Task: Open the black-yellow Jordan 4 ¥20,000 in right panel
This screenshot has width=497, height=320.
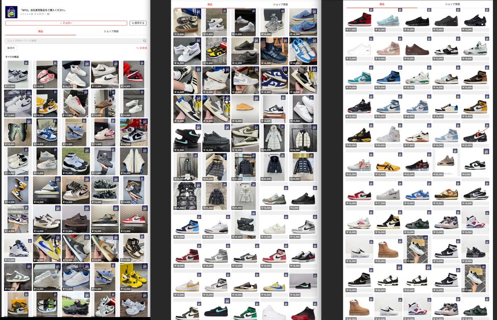Action: click(x=359, y=135)
